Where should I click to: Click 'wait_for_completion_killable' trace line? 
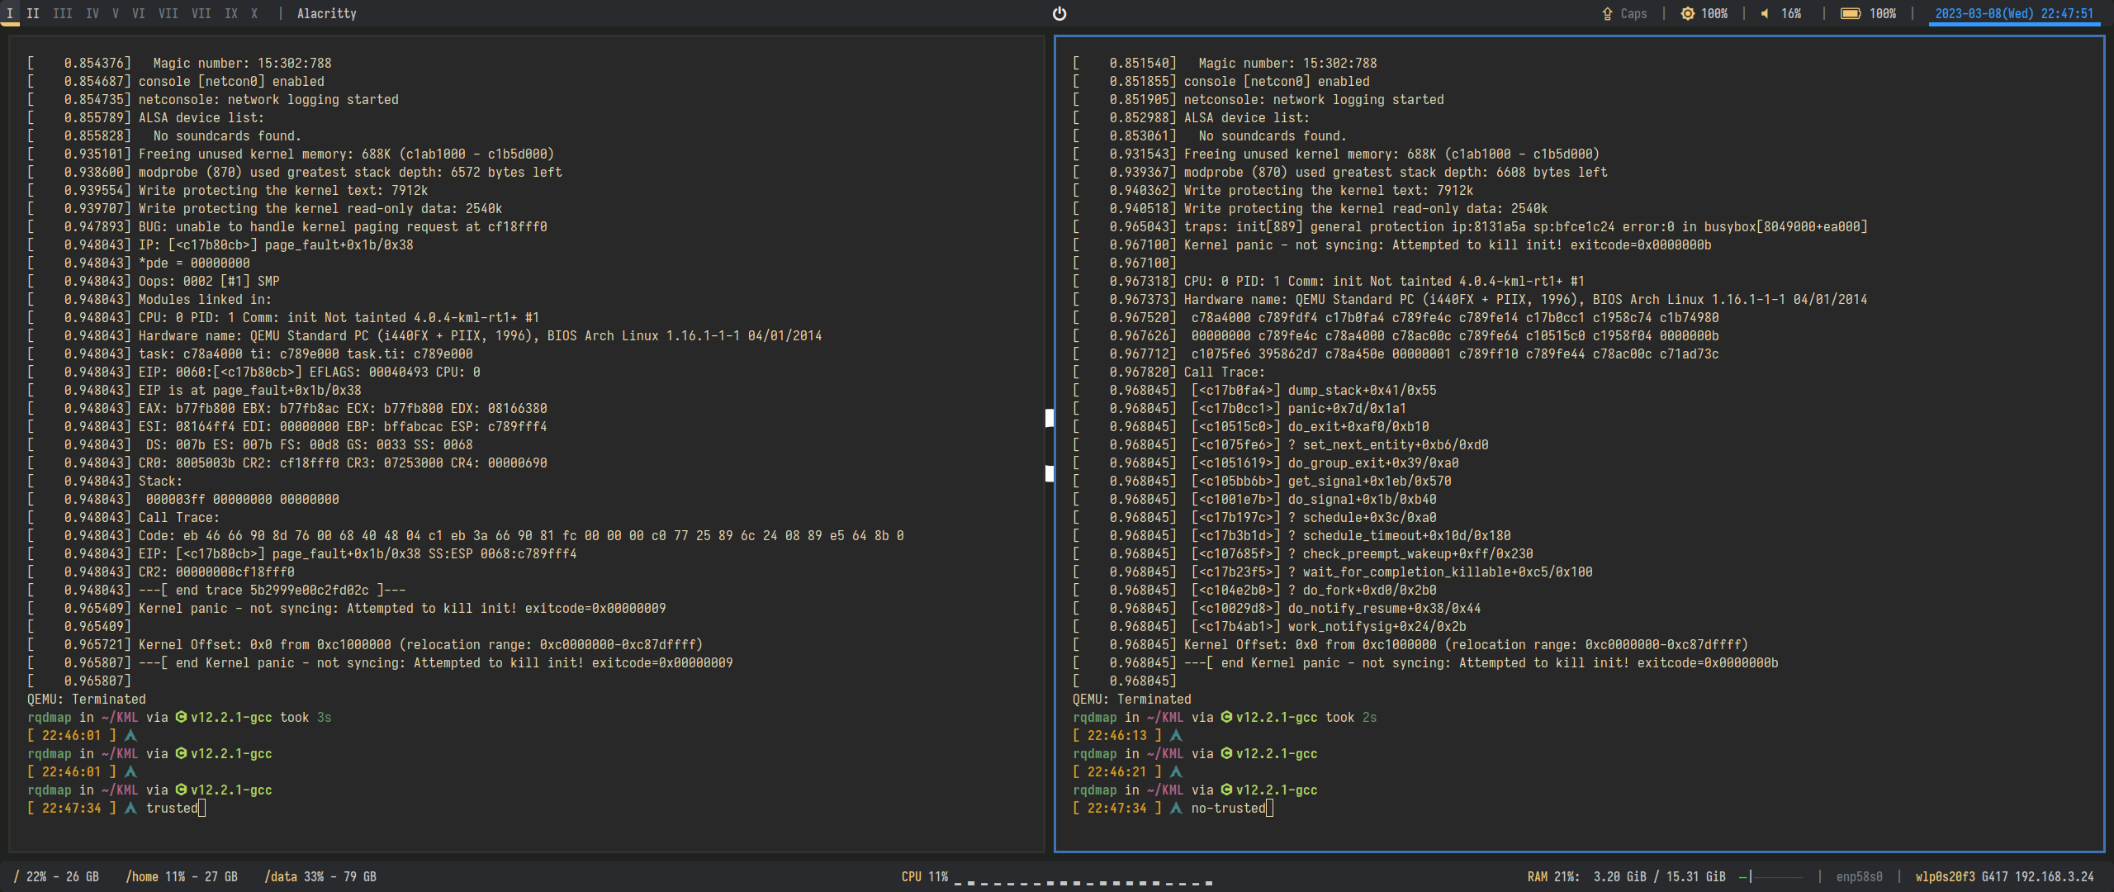(x=1333, y=572)
